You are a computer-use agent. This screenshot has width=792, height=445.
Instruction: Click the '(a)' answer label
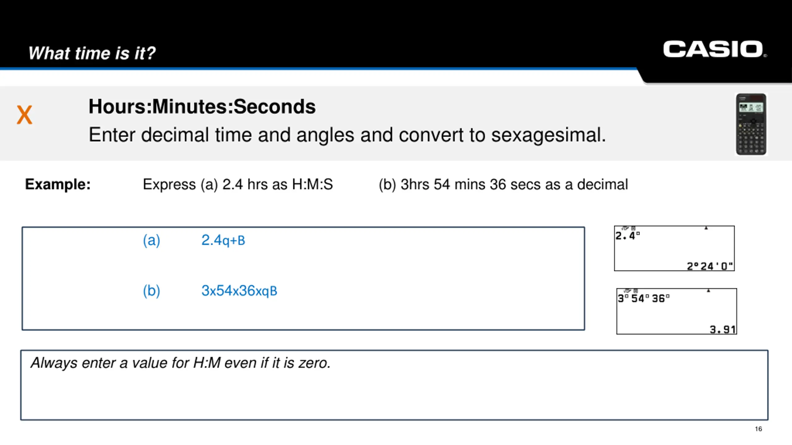151,240
